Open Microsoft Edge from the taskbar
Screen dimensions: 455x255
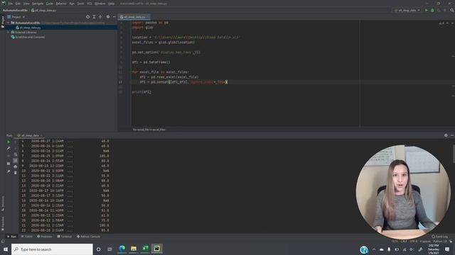(122, 249)
